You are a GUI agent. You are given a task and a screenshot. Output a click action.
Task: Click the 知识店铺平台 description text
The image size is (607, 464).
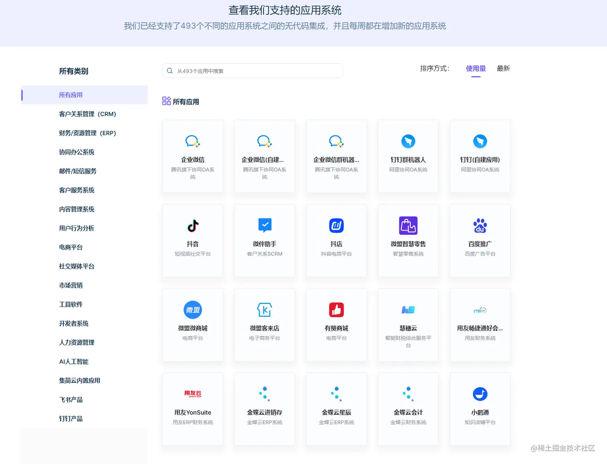tap(480, 422)
